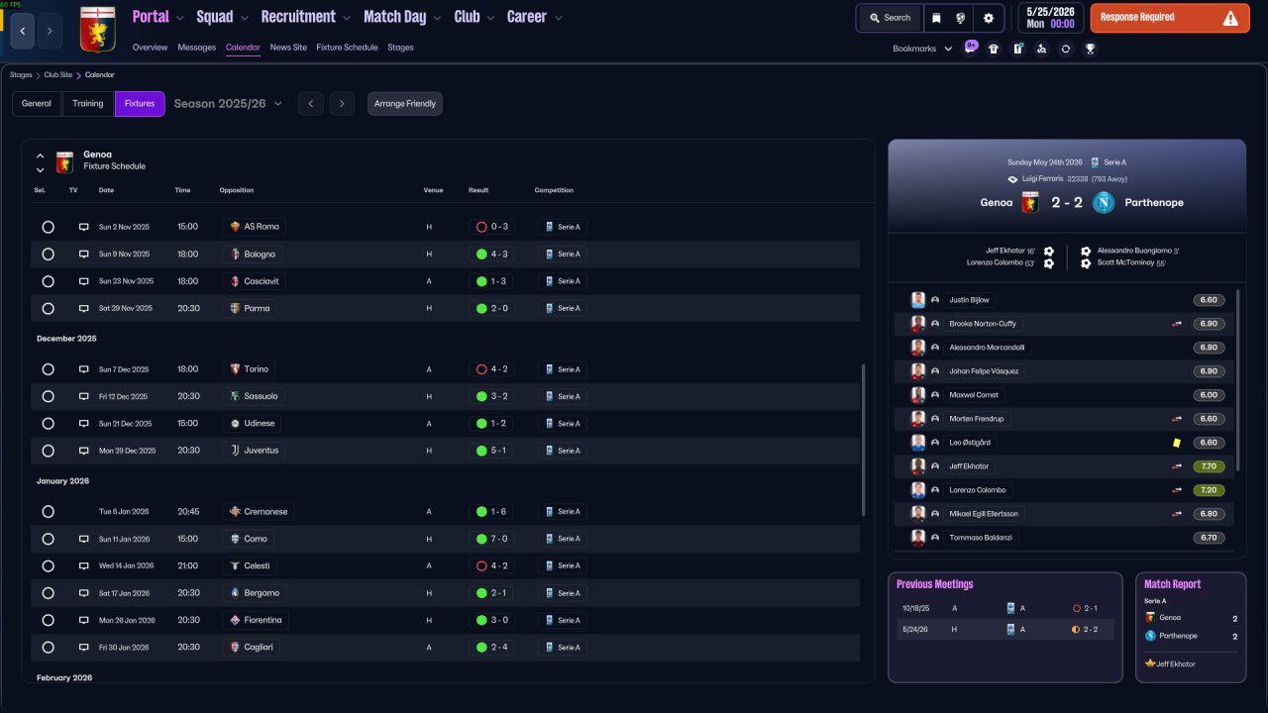Open the Recruitment dropdown menu

pos(305,17)
